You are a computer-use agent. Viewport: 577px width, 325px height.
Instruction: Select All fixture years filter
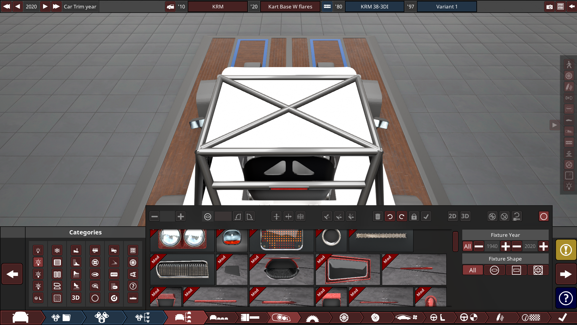point(467,246)
